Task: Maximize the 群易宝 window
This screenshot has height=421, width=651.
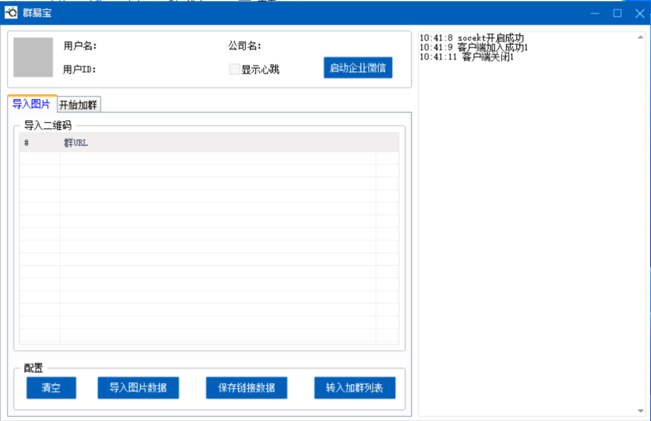Action: tap(617, 13)
